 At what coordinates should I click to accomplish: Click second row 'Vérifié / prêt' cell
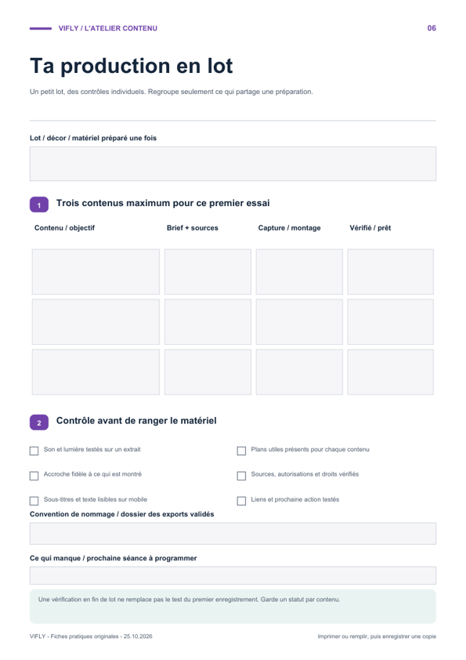390,322
